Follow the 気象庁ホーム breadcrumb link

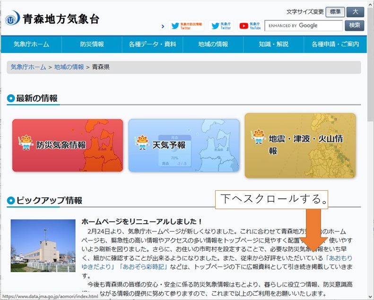[28, 67]
